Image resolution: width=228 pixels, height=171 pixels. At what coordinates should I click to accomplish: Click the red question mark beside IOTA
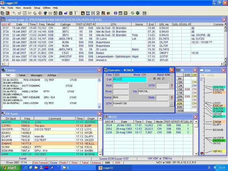click(x=171, y=86)
